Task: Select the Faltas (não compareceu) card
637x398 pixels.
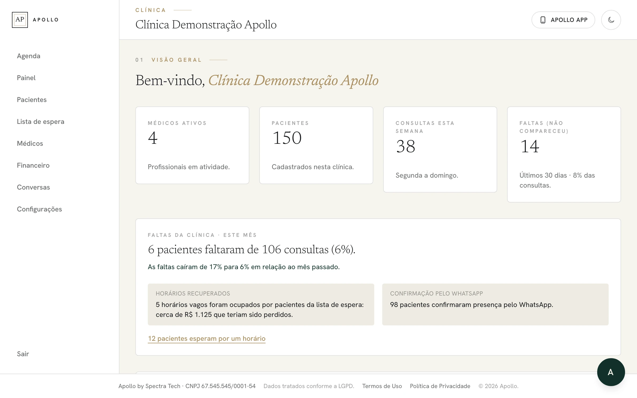Action: point(564,154)
